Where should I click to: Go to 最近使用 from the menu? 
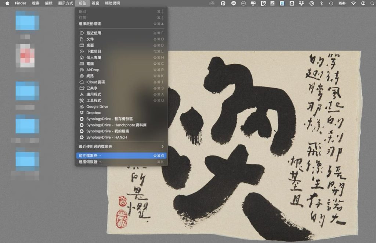121,33
